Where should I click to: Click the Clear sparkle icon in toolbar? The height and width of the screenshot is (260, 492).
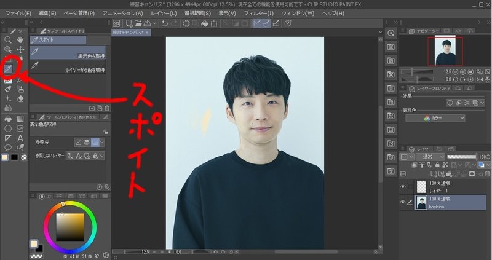point(186,23)
